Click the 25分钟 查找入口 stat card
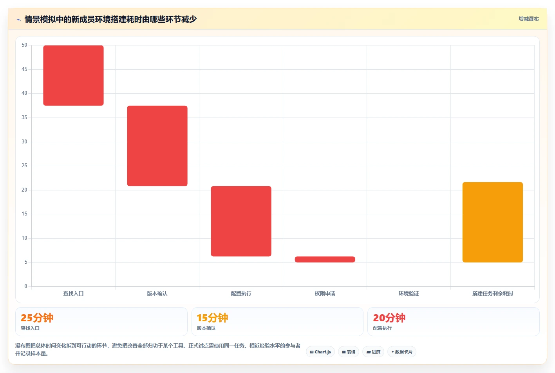Image resolution: width=555 pixels, height=373 pixels. coord(101,322)
